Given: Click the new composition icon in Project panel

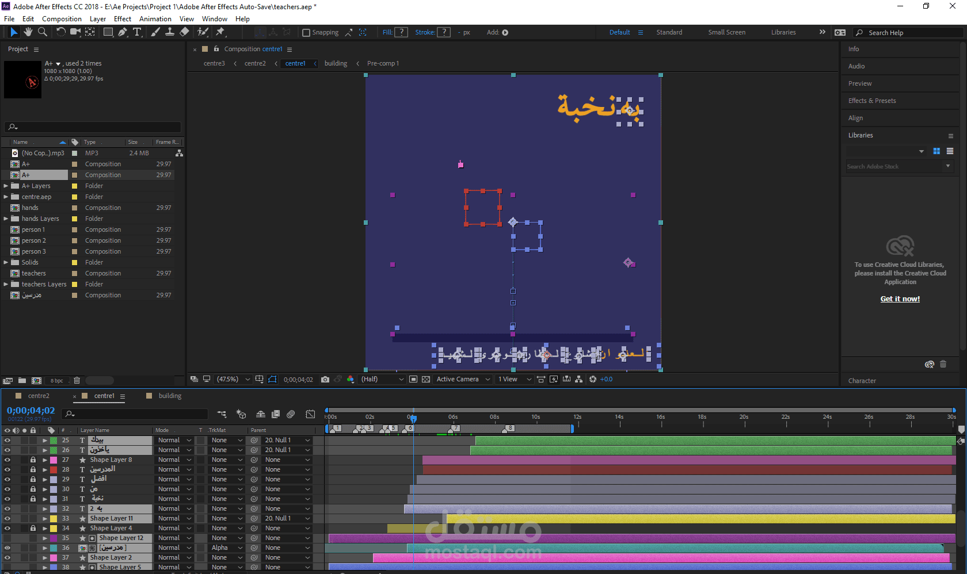Looking at the screenshot, I should tap(36, 381).
